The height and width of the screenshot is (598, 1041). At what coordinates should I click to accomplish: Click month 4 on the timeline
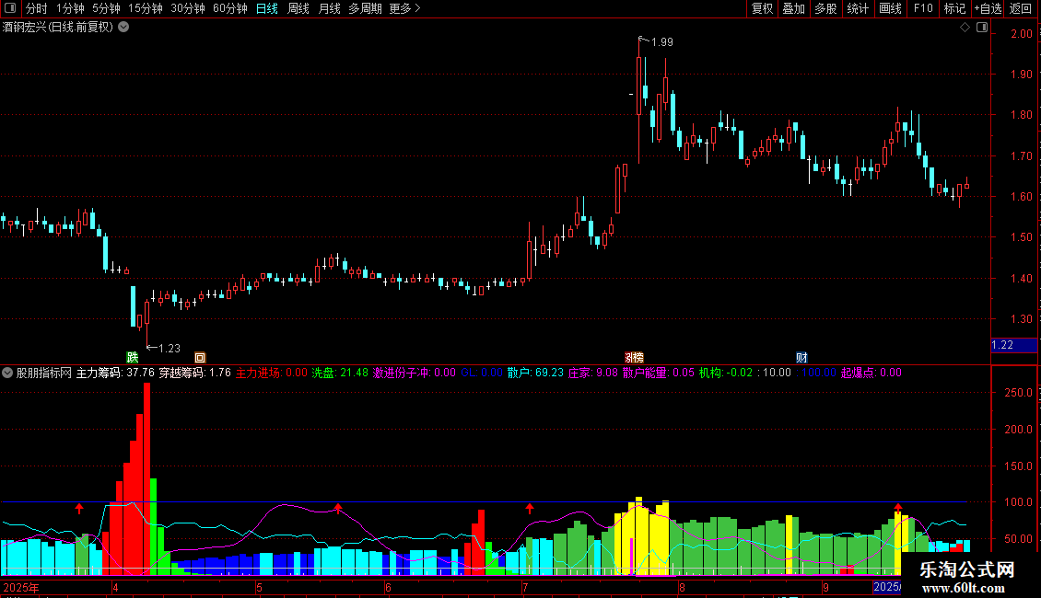(x=115, y=587)
